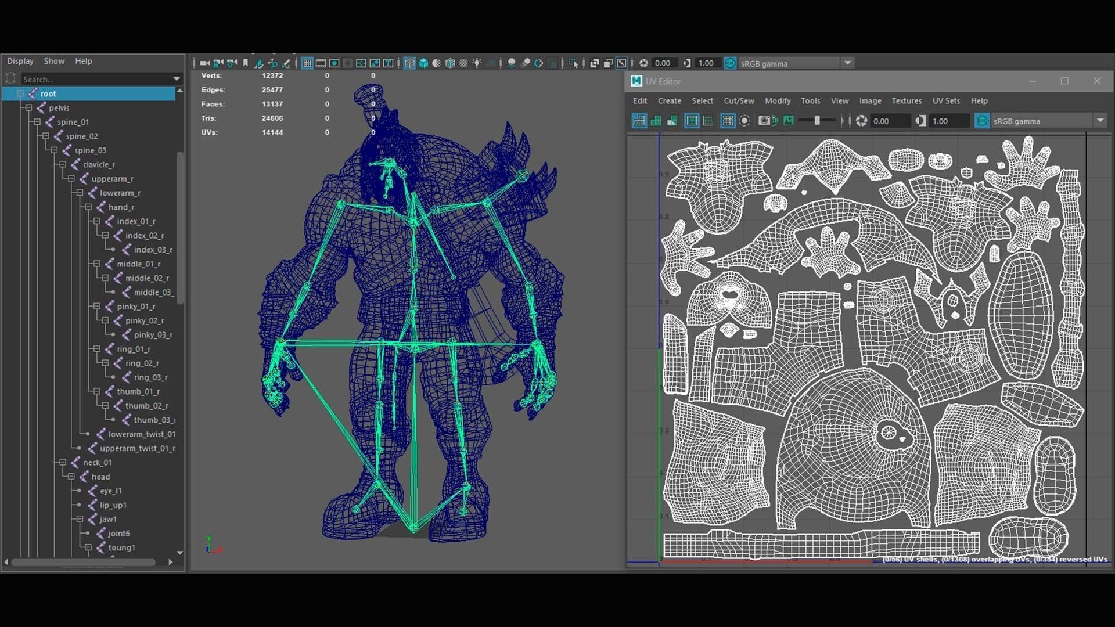Toggle the UV Editor color management button
1115x627 pixels.
[x=981, y=121]
